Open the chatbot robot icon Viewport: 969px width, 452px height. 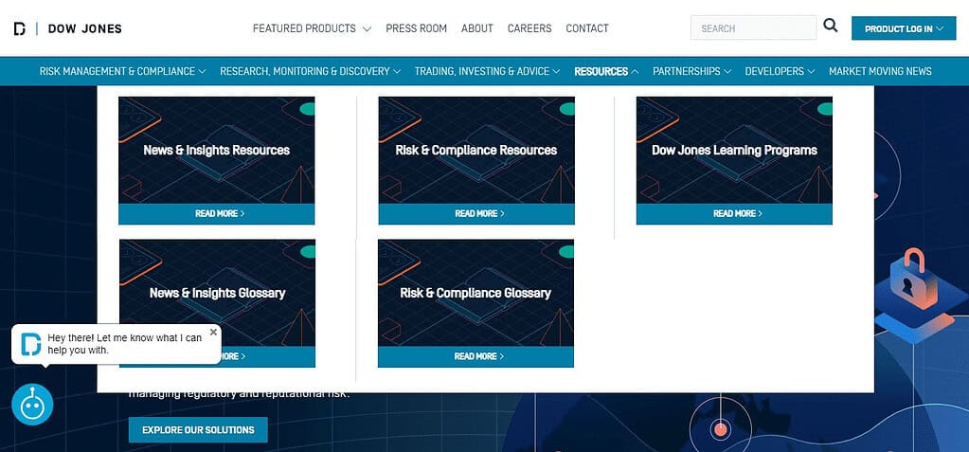coord(32,405)
